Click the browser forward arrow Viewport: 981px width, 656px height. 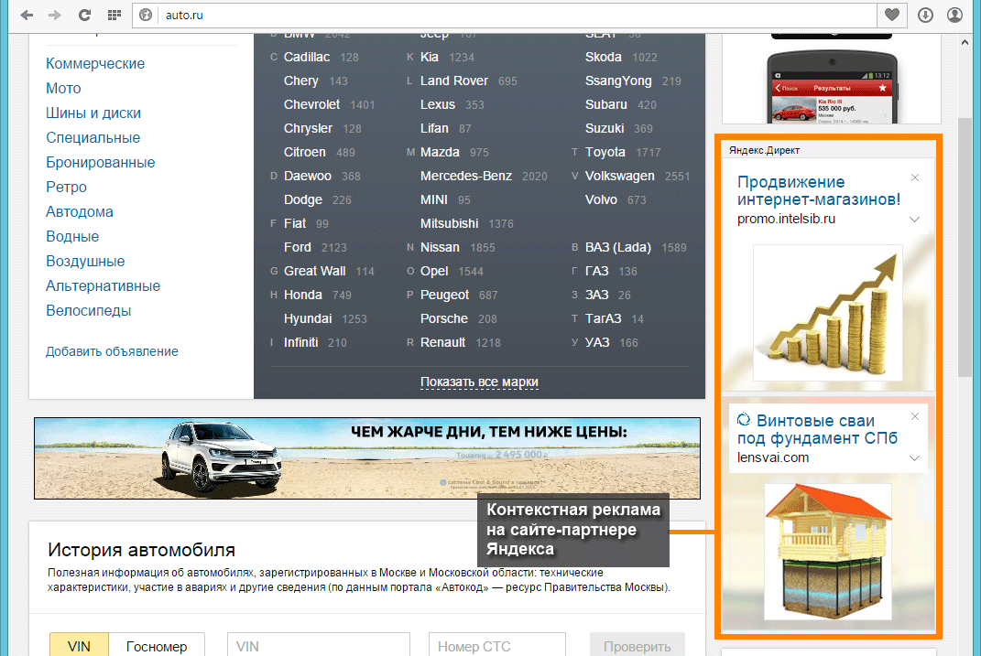click(x=55, y=15)
